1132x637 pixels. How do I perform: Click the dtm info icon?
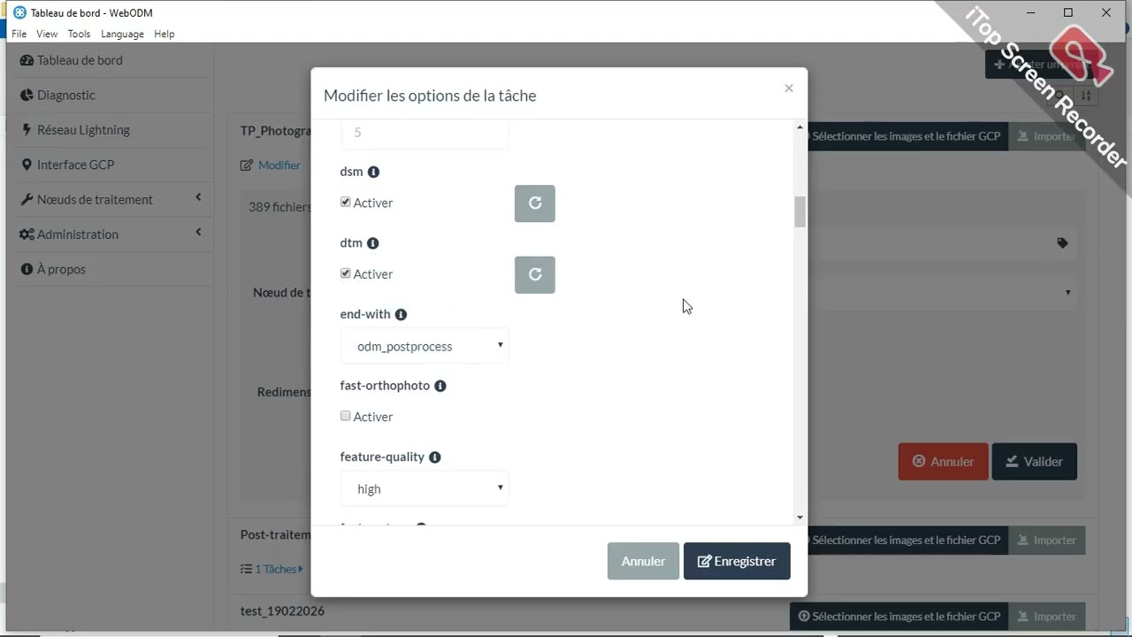point(373,243)
